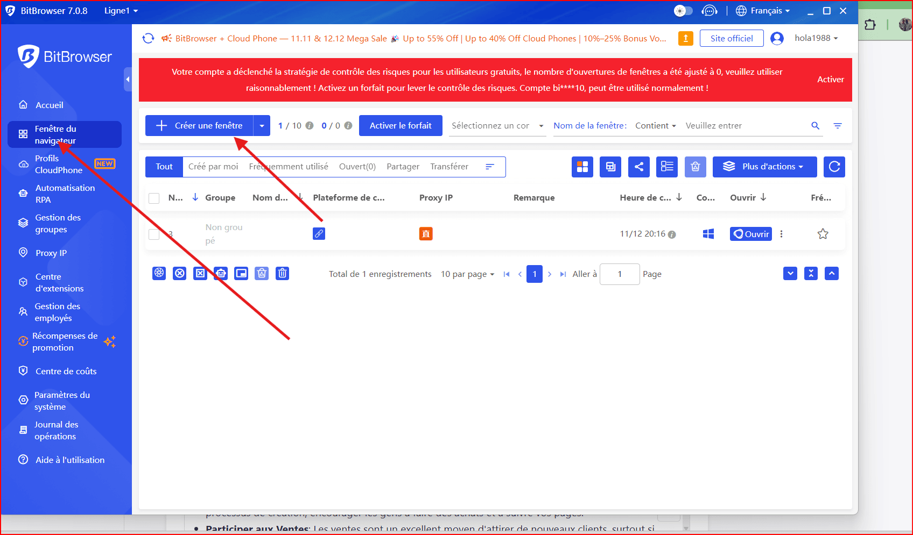The width and height of the screenshot is (913, 535).
Task: Check the select-all header checkbox
Action: [154, 198]
